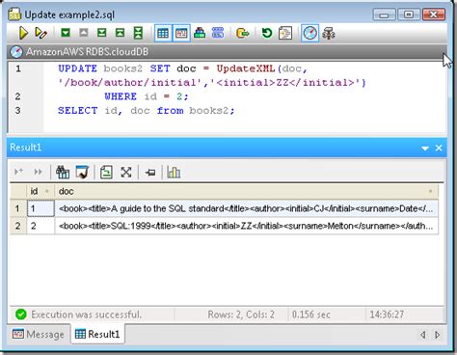
Task: Open the options gear tool icon
Action: click(329, 33)
